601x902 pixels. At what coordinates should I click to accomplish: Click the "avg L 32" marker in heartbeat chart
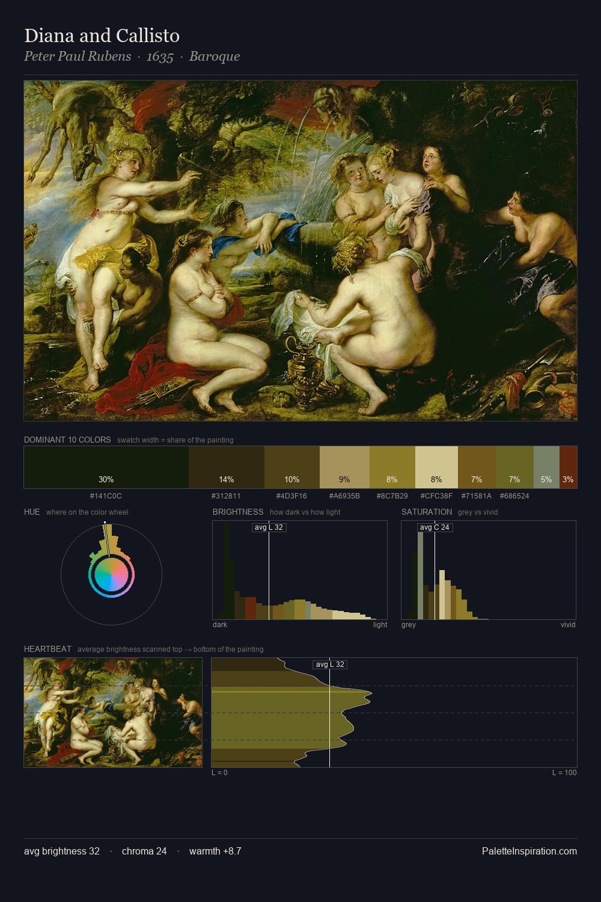click(330, 664)
